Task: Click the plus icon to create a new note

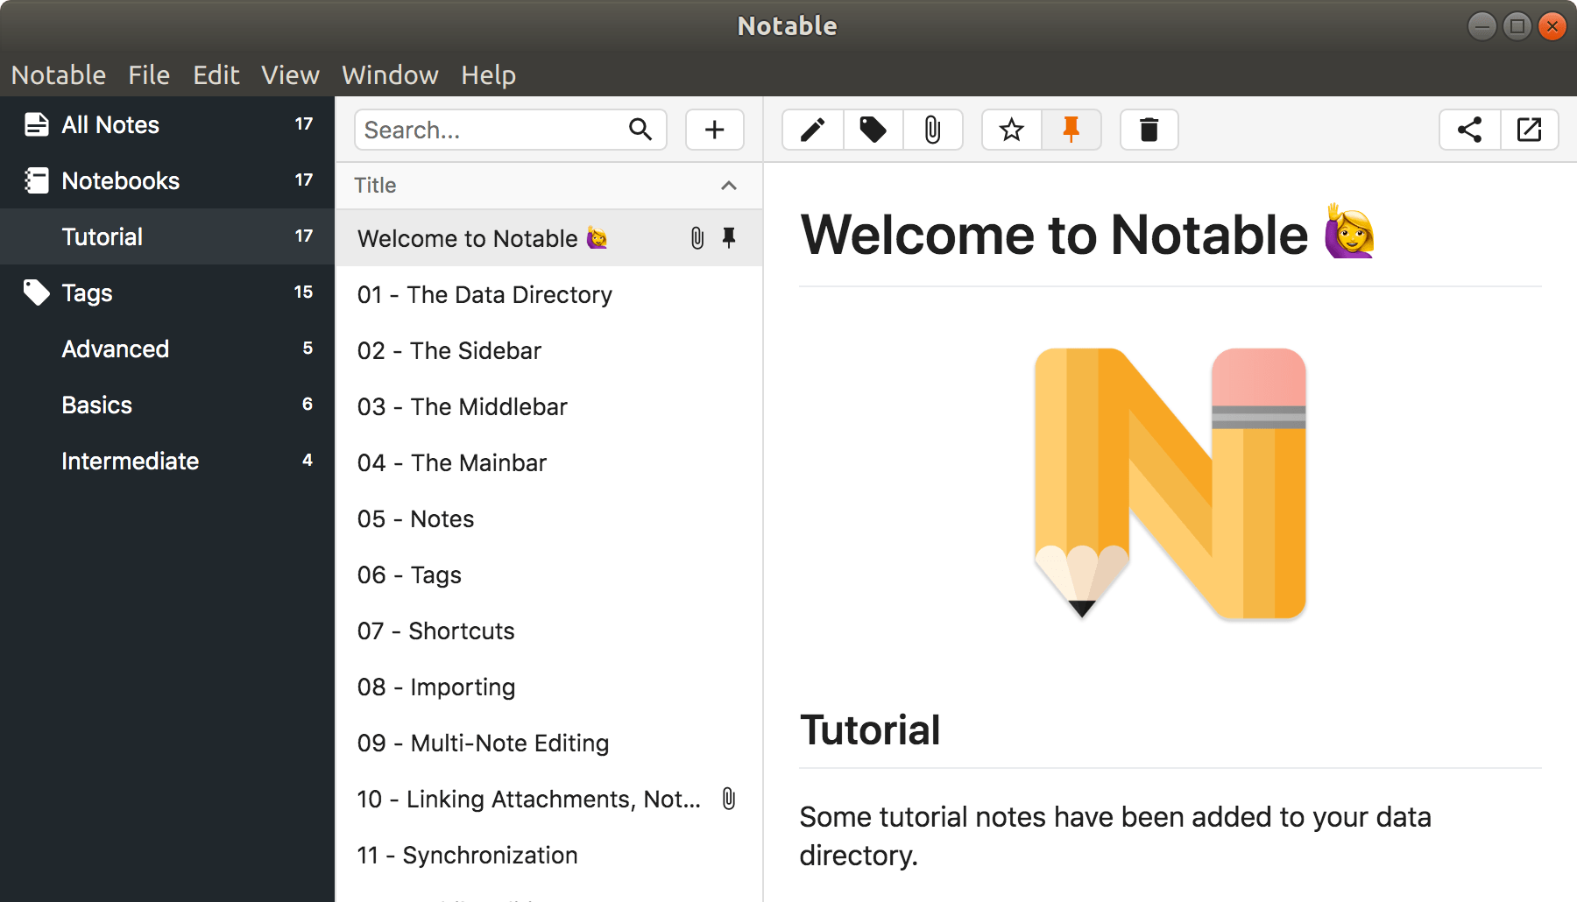Action: (x=714, y=129)
